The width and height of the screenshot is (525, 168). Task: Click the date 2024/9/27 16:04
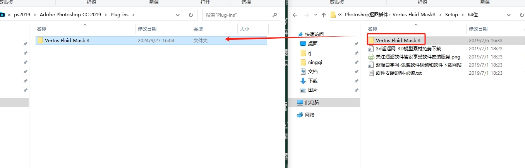156,40
